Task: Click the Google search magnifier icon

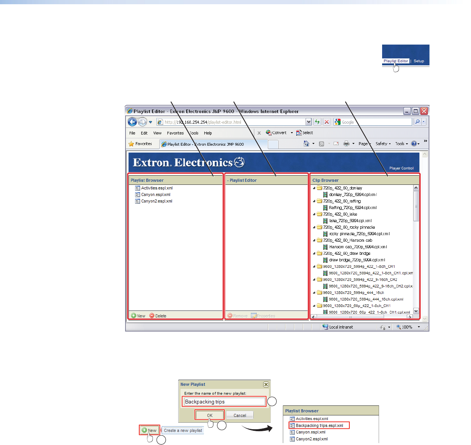Action: coord(417,122)
